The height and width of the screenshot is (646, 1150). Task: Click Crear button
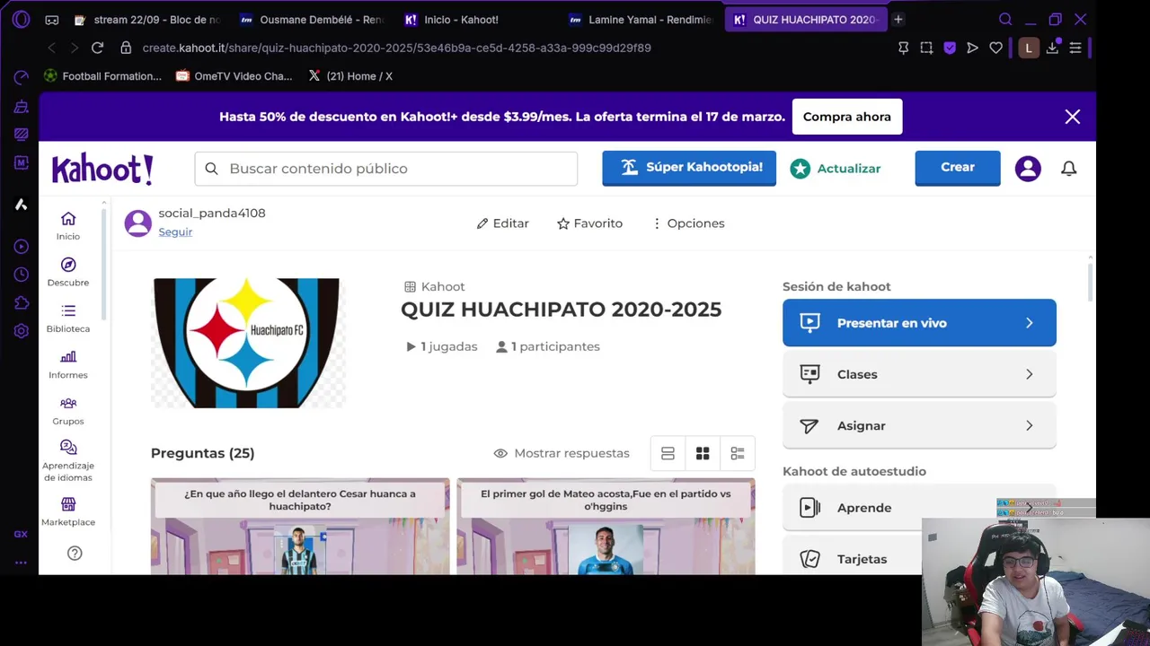pos(958,168)
